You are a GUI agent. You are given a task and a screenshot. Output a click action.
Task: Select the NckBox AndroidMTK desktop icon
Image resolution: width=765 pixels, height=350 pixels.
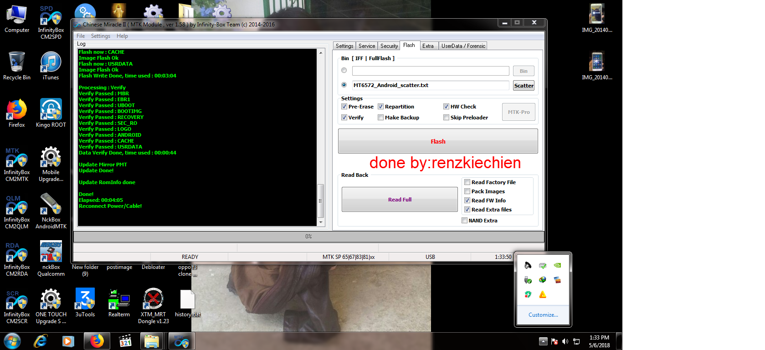click(51, 212)
